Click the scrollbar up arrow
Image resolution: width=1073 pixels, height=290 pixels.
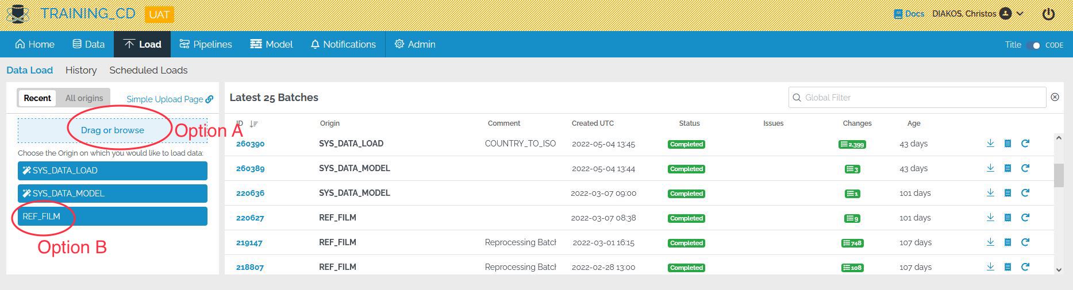(1059, 138)
